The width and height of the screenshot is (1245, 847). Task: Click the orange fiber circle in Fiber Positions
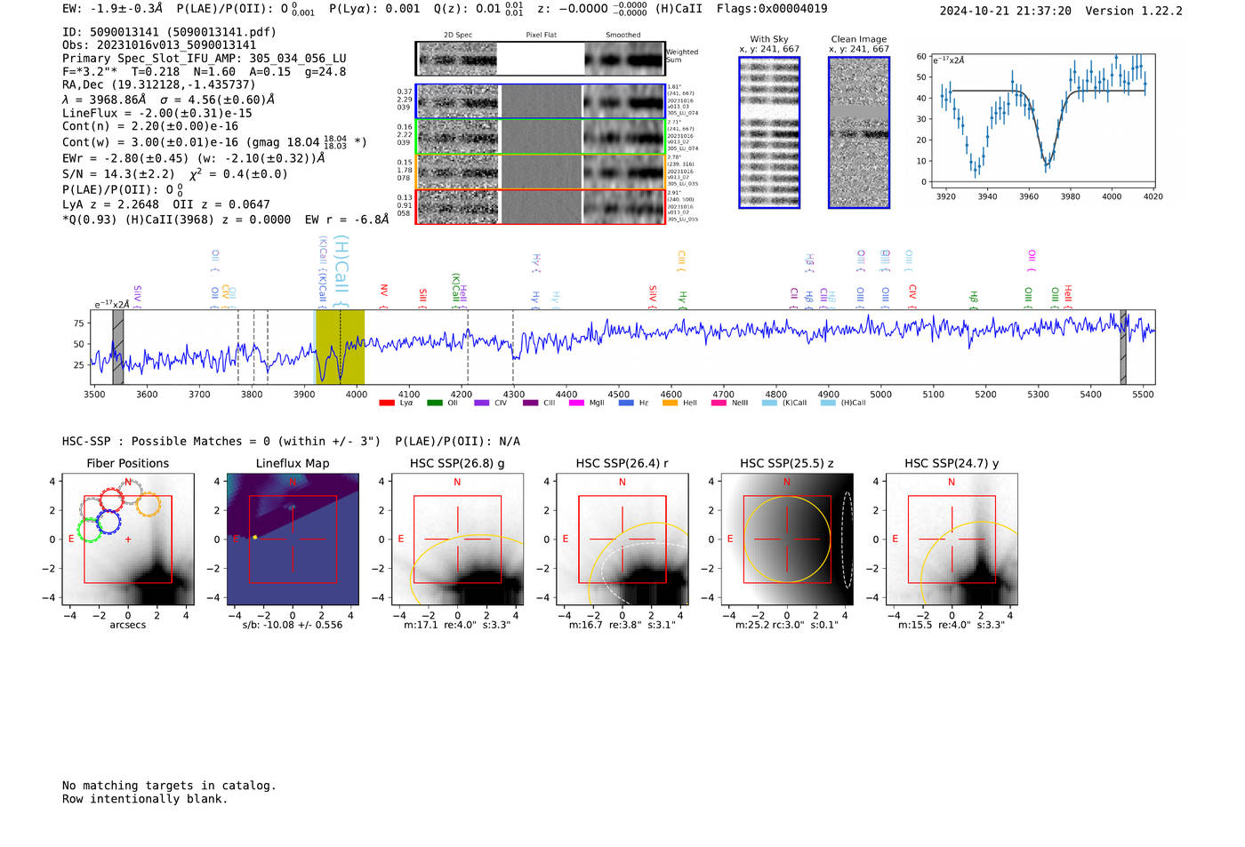[x=148, y=504]
